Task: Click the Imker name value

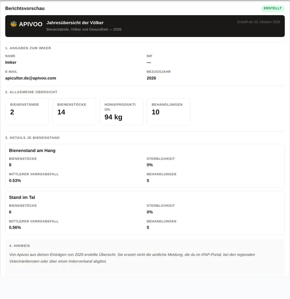Action: pyautogui.click(x=11, y=62)
